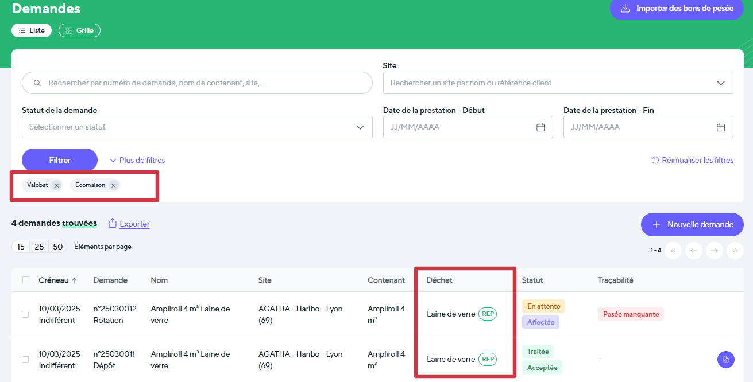Viewport: 753px width, 382px height.
Task: Switch to Grille view
Action: point(79,30)
